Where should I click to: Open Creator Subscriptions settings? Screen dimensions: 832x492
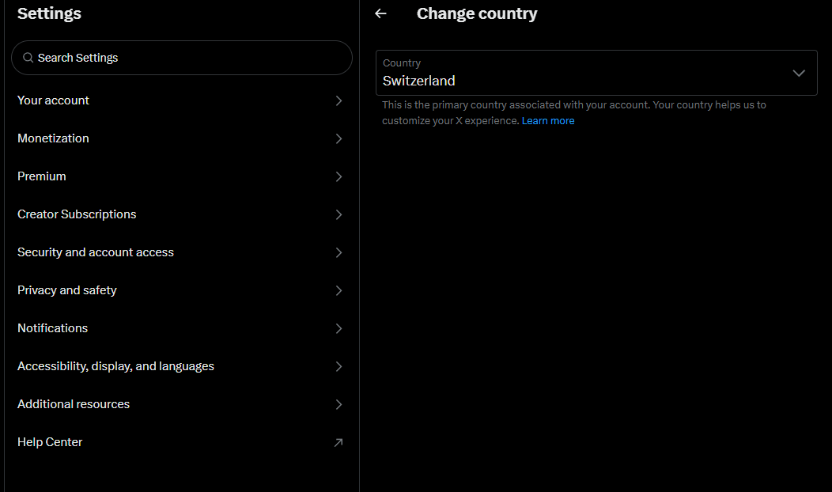point(181,214)
